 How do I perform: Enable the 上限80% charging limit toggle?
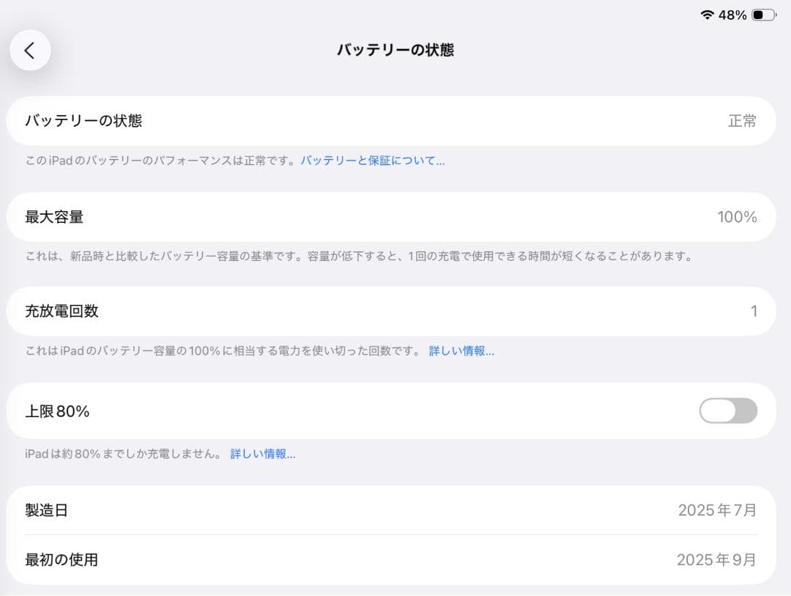[729, 411]
